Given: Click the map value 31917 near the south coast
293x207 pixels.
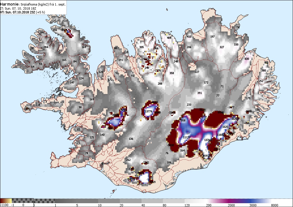Looking at the screenshot, I should click(x=206, y=156).
